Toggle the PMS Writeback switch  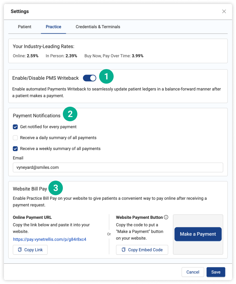[x=89, y=78]
